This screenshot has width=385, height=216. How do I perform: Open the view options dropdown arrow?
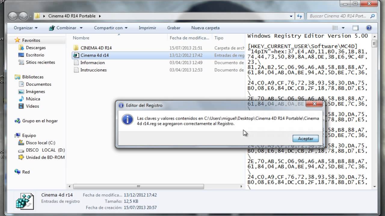(343, 28)
